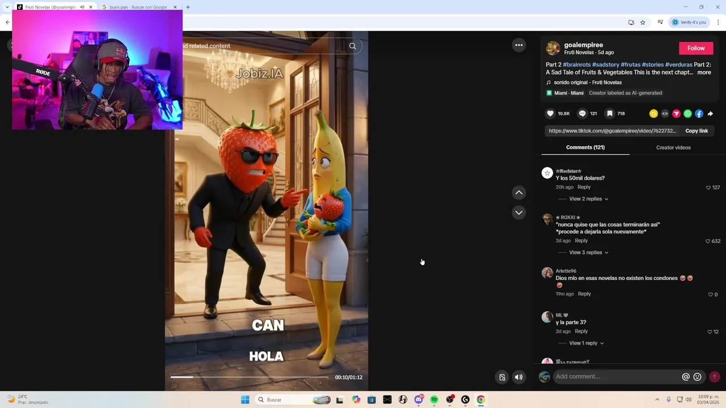This screenshot has height=408, width=726.
Task: Toggle picture-in-picture floating player icon
Action: 502,377
